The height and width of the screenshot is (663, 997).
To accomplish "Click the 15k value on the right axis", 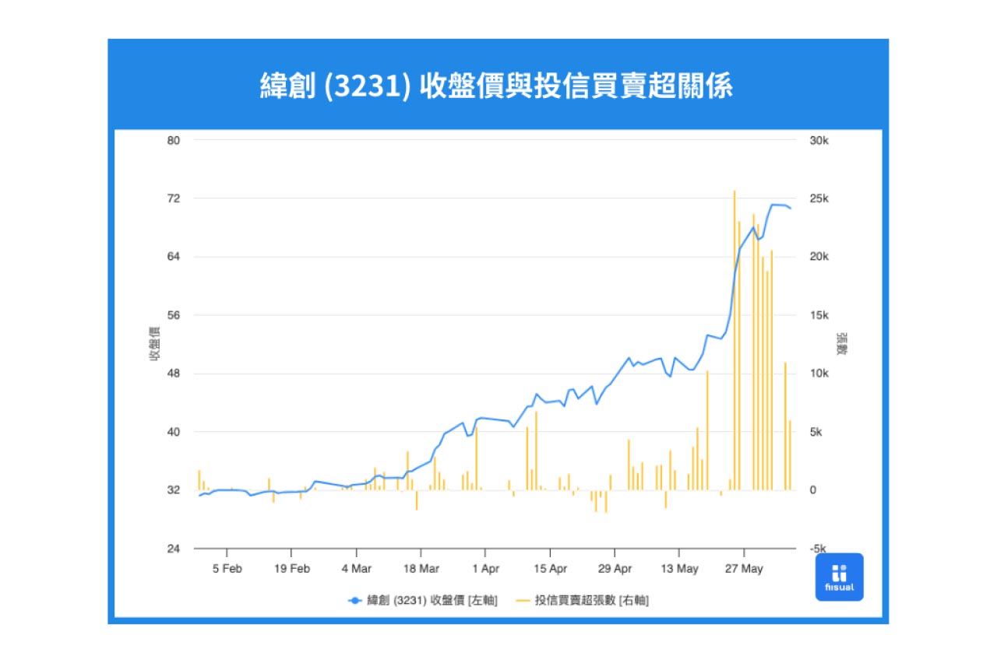I will click(819, 315).
